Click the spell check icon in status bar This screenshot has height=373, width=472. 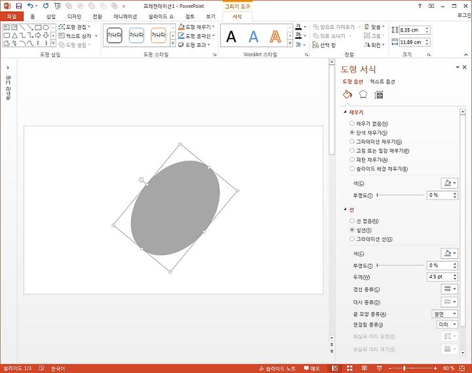42,368
